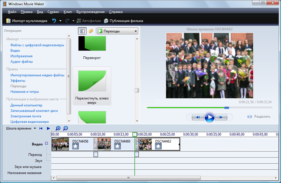Click the Аудио-файлы import link
This screenshot has height=183, width=281.
21,62
